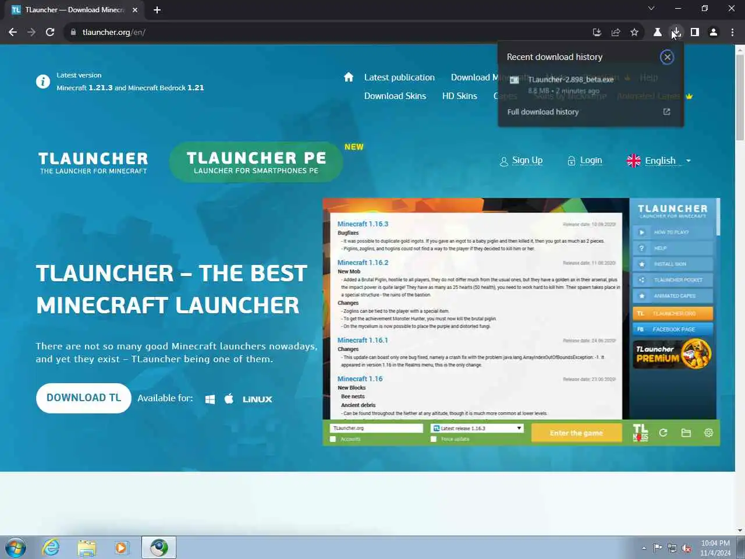Select the TLauncher — Download Minecraft tab
Viewport: 745px width, 559px height.
tap(74, 10)
